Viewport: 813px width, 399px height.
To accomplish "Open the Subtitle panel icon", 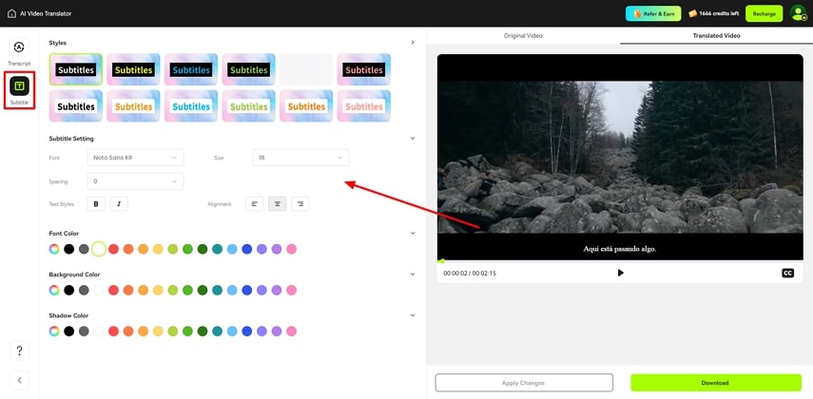I will pyautogui.click(x=19, y=86).
